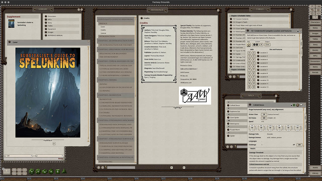This screenshot has width=322, height=181.
Task: Click the +/- effects icon in the sidebar
Action: (x=318, y=14)
